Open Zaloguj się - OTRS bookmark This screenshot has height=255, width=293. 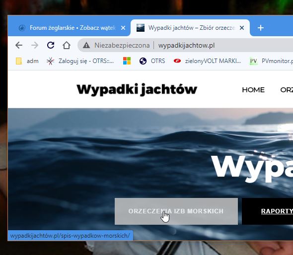(80, 61)
